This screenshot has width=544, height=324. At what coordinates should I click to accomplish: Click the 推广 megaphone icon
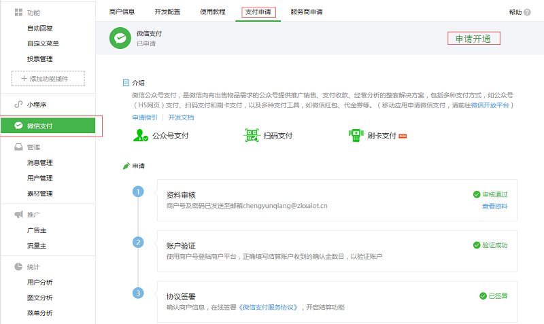tap(18, 215)
